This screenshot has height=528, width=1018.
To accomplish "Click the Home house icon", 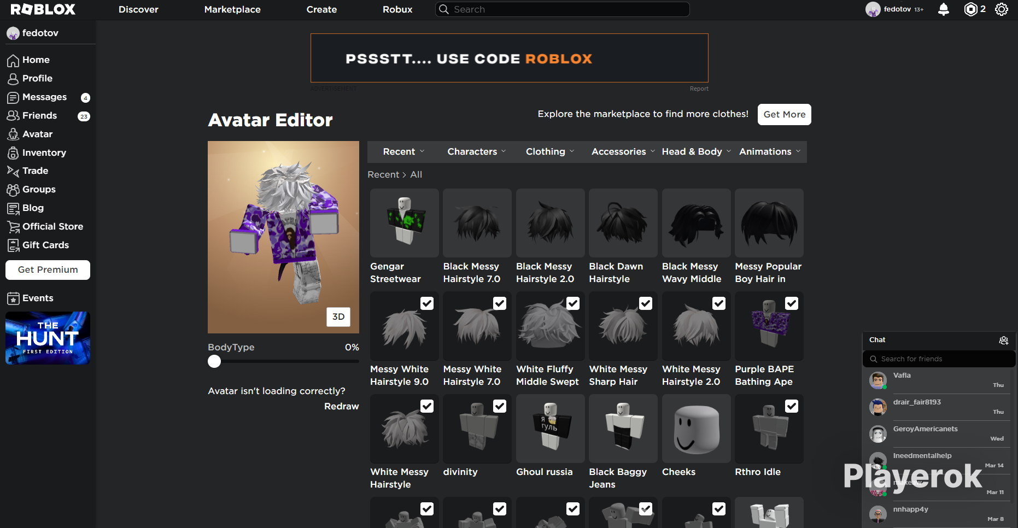I will [13, 60].
